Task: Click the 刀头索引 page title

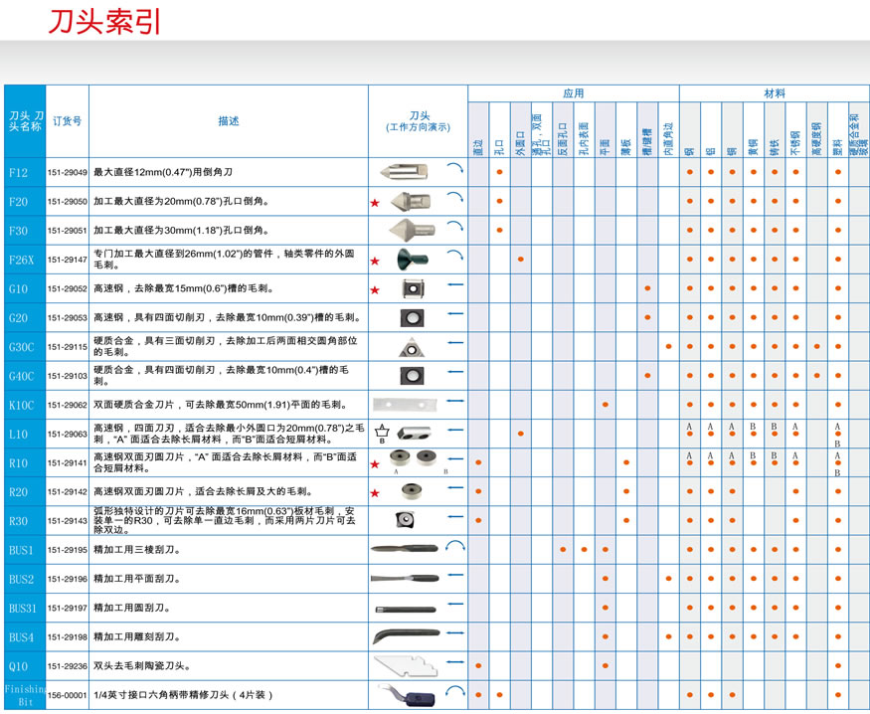Action: (x=104, y=22)
